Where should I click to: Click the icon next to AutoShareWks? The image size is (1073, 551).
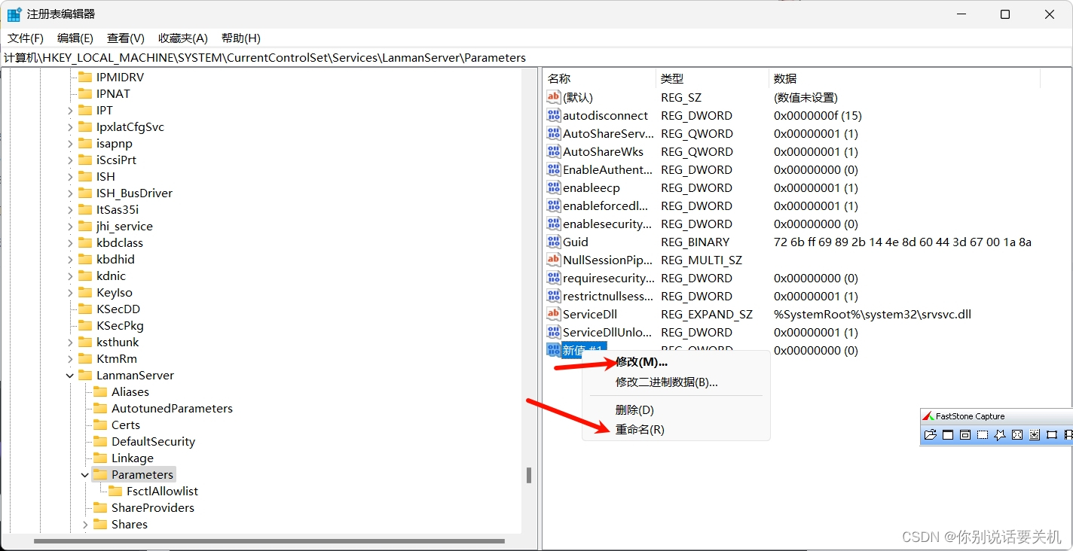click(554, 151)
